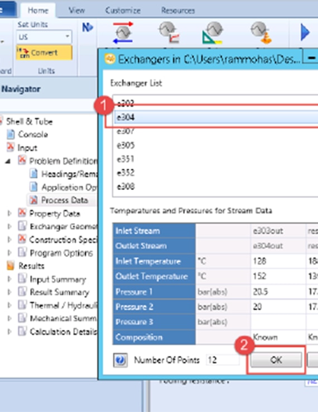Click the help question mark icon
This screenshot has height=412, width=318.
[x=121, y=359]
